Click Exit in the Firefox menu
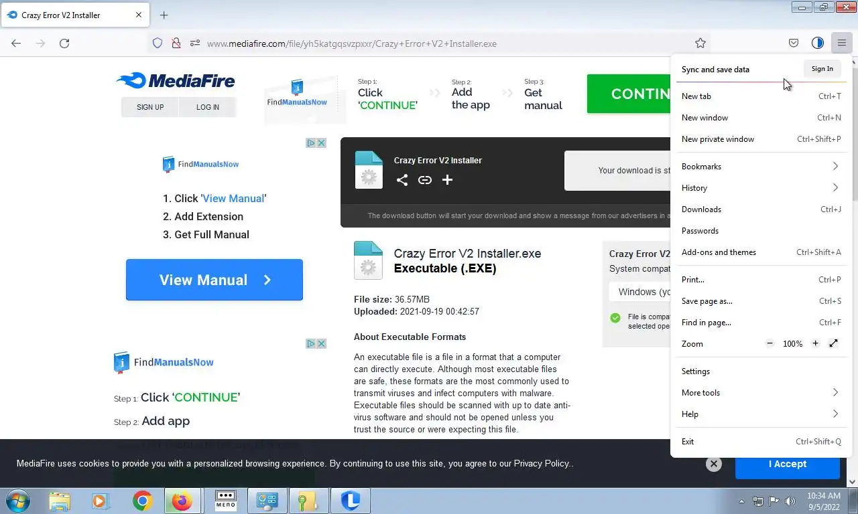 [761, 441]
